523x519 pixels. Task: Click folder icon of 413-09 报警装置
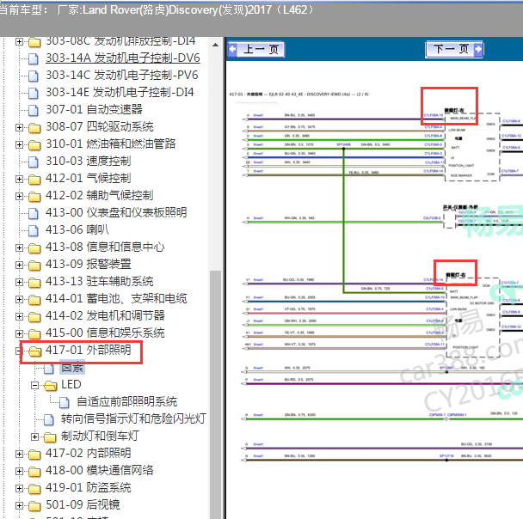[x=34, y=266]
